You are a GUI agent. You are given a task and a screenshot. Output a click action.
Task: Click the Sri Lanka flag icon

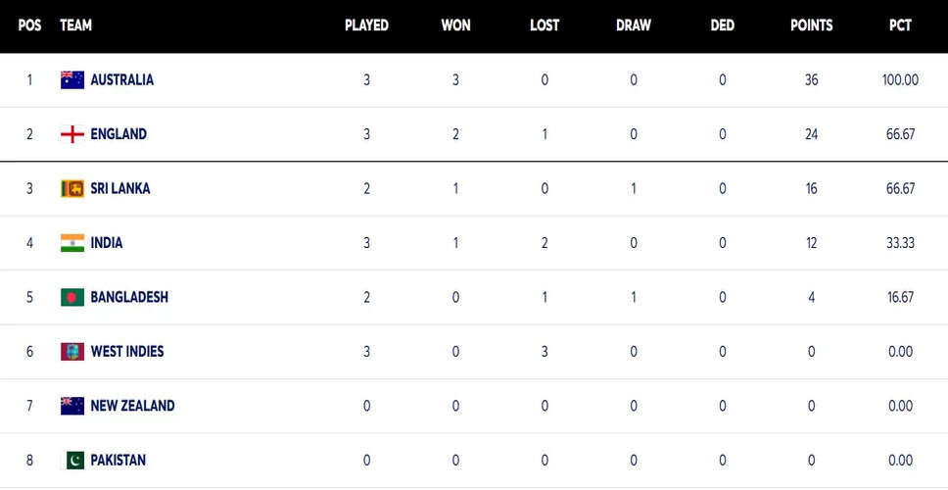pos(71,189)
